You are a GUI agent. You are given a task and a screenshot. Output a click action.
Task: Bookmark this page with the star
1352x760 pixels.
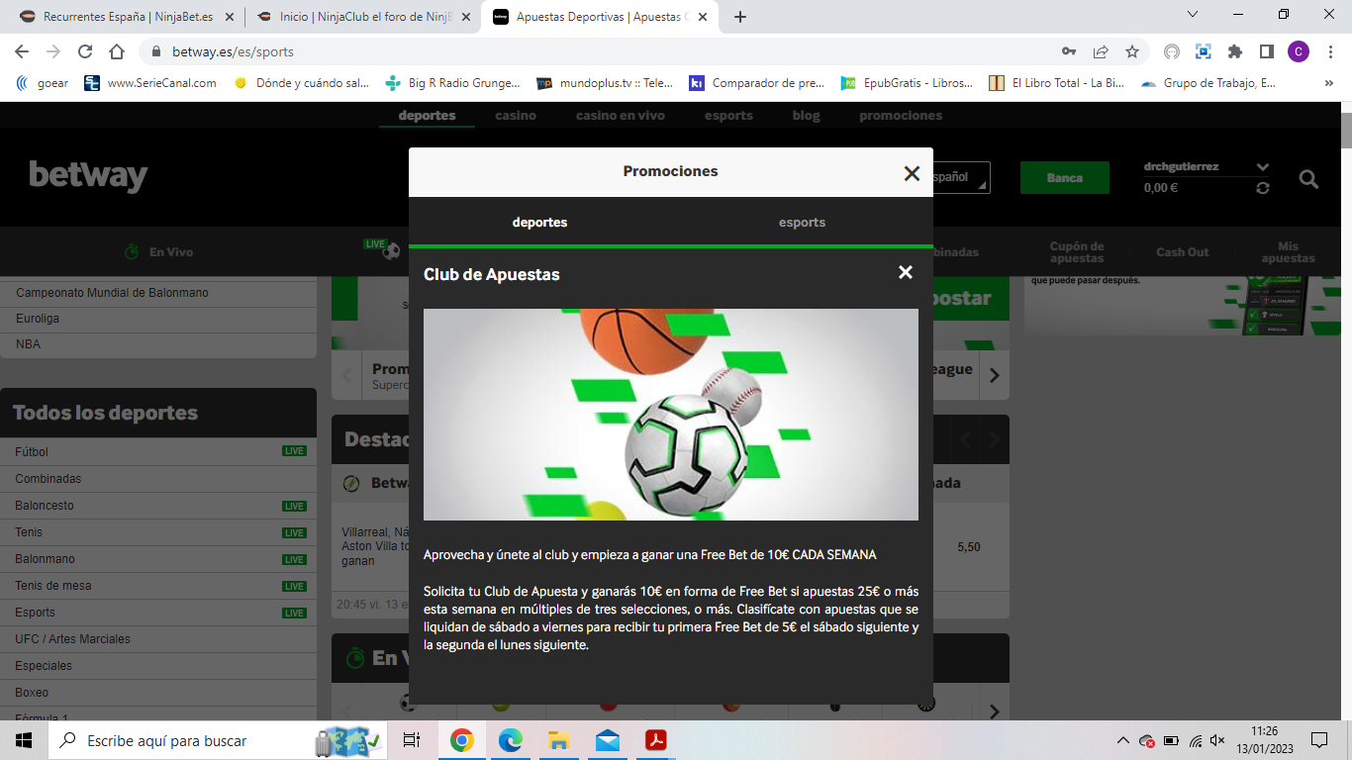pyautogui.click(x=1132, y=51)
